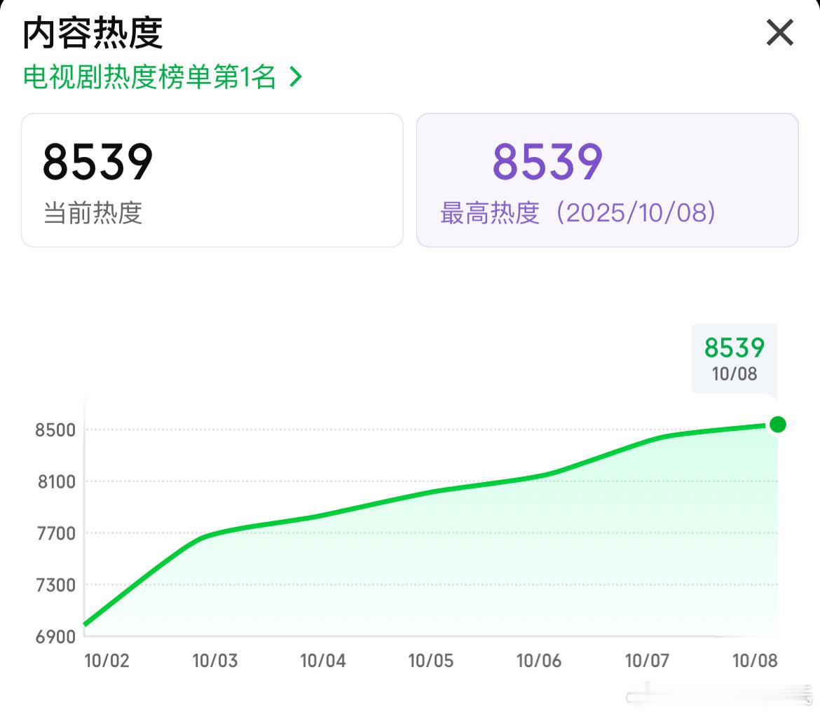Image resolution: width=820 pixels, height=714 pixels.
Task: Click the 7700 y-axis label
Action: pyautogui.click(x=56, y=534)
